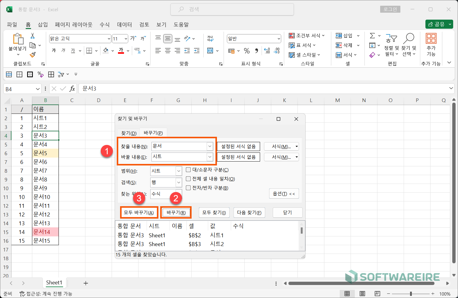The image size is (458, 298).
Task: Click decrease decimal icon
Action: point(277,51)
